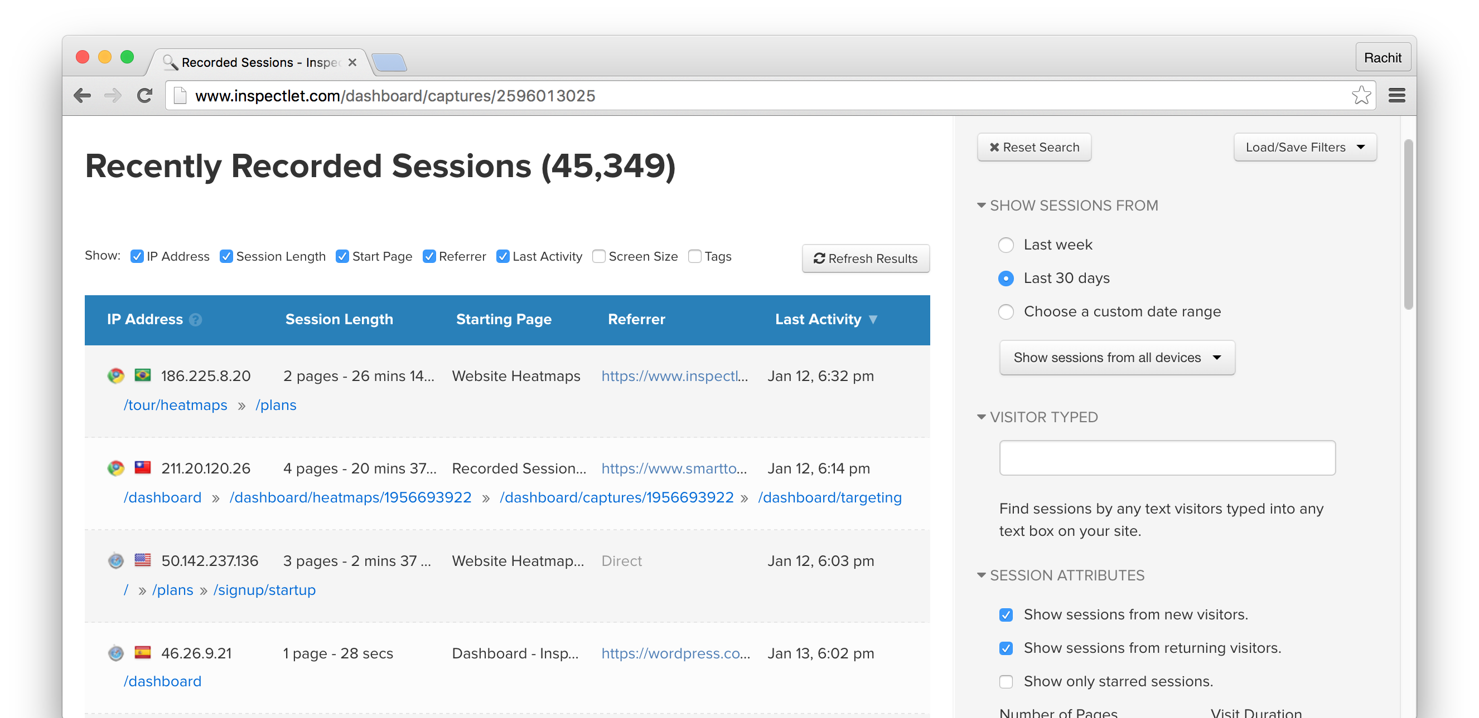Open the https://www.inspectl... referrer link

[x=675, y=376]
